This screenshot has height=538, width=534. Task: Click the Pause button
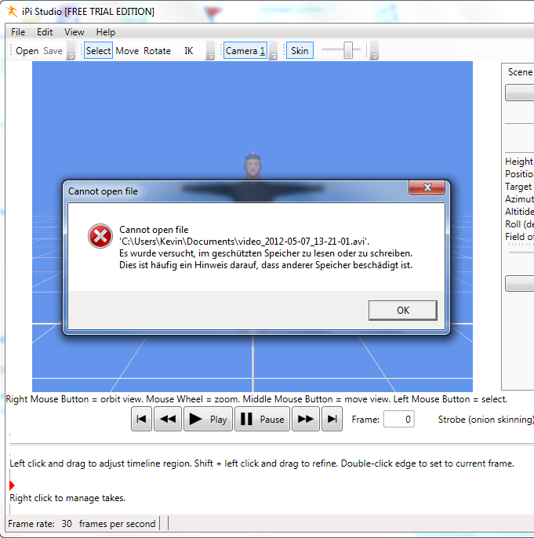point(263,419)
